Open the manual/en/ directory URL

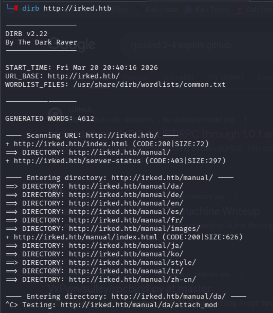(x=126, y=203)
